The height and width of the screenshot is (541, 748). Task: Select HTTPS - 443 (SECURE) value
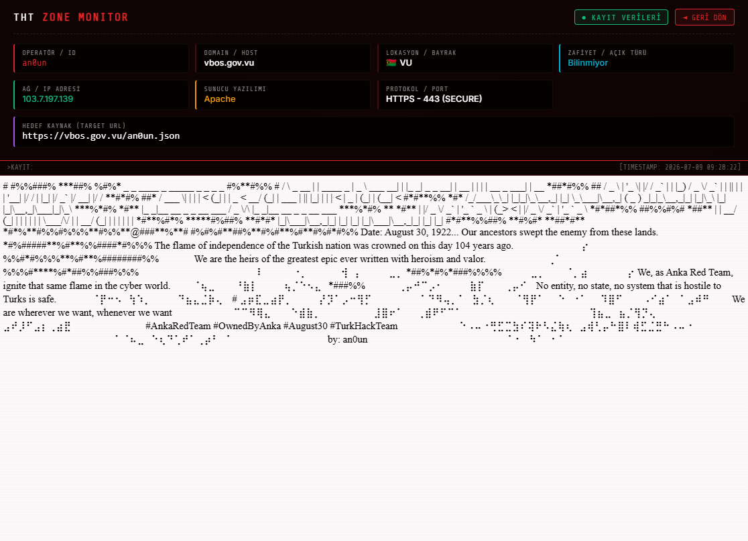(434, 99)
